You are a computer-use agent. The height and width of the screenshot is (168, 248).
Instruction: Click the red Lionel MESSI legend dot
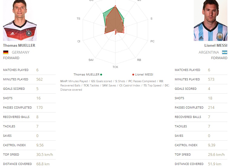pos(133,74)
